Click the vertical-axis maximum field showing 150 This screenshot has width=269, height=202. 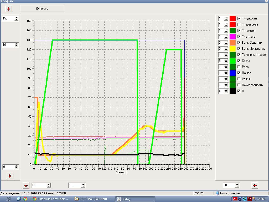click(x=10, y=18)
